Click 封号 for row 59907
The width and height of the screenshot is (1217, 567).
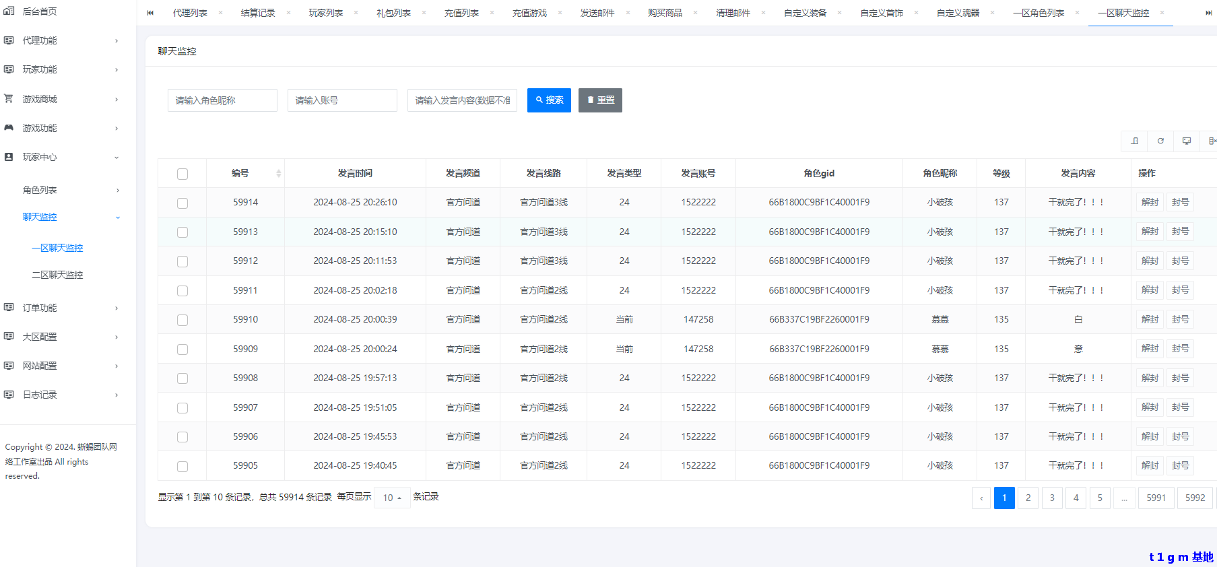tap(1180, 407)
